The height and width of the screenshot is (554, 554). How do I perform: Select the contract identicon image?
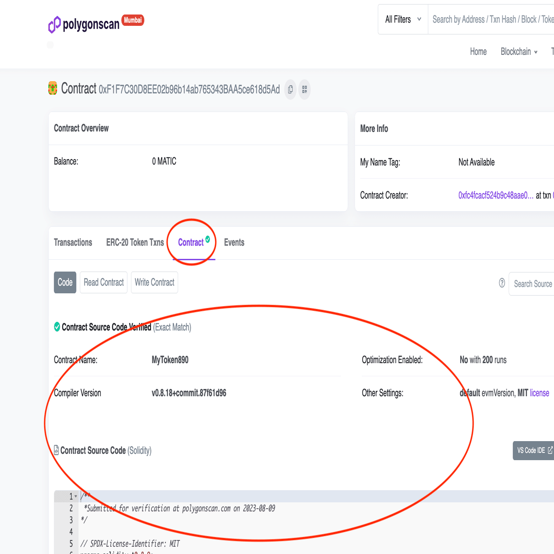click(x=53, y=88)
